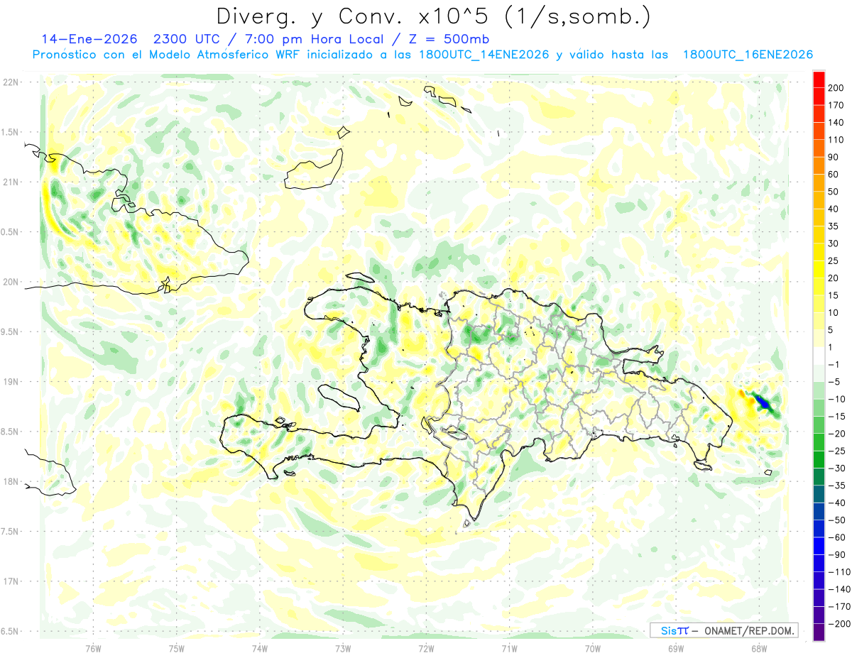The height and width of the screenshot is (658, 852).
Task: Click the "35" colorbar label
Action: (834, 226)
